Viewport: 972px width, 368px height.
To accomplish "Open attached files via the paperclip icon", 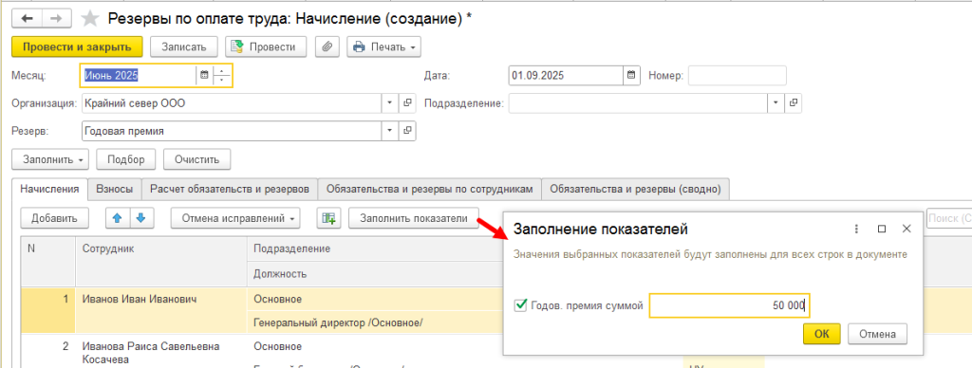I will coord(327,46).
